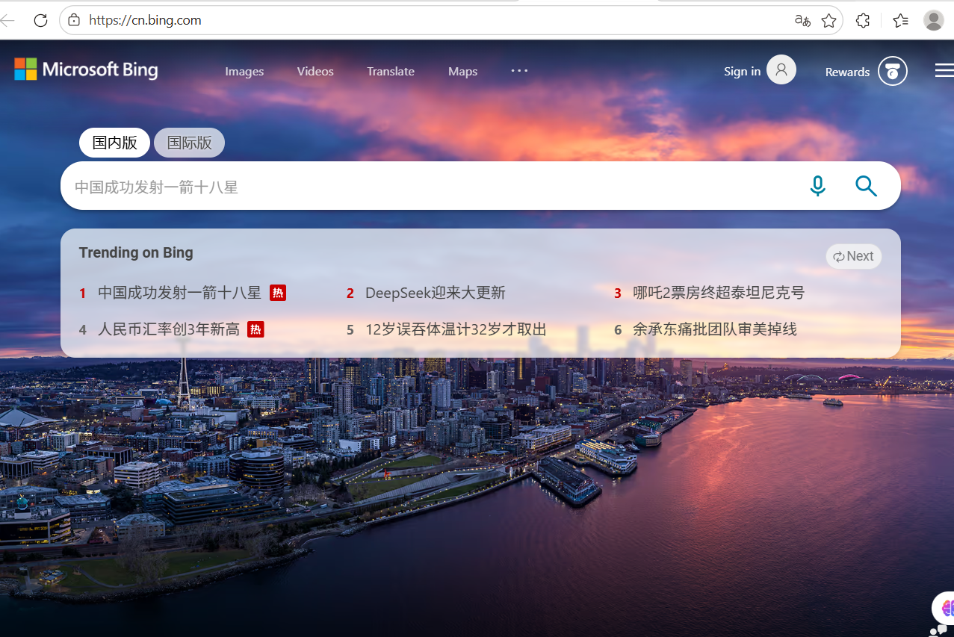
Task: Open the Images menu item
Action: tap(244, 72)
